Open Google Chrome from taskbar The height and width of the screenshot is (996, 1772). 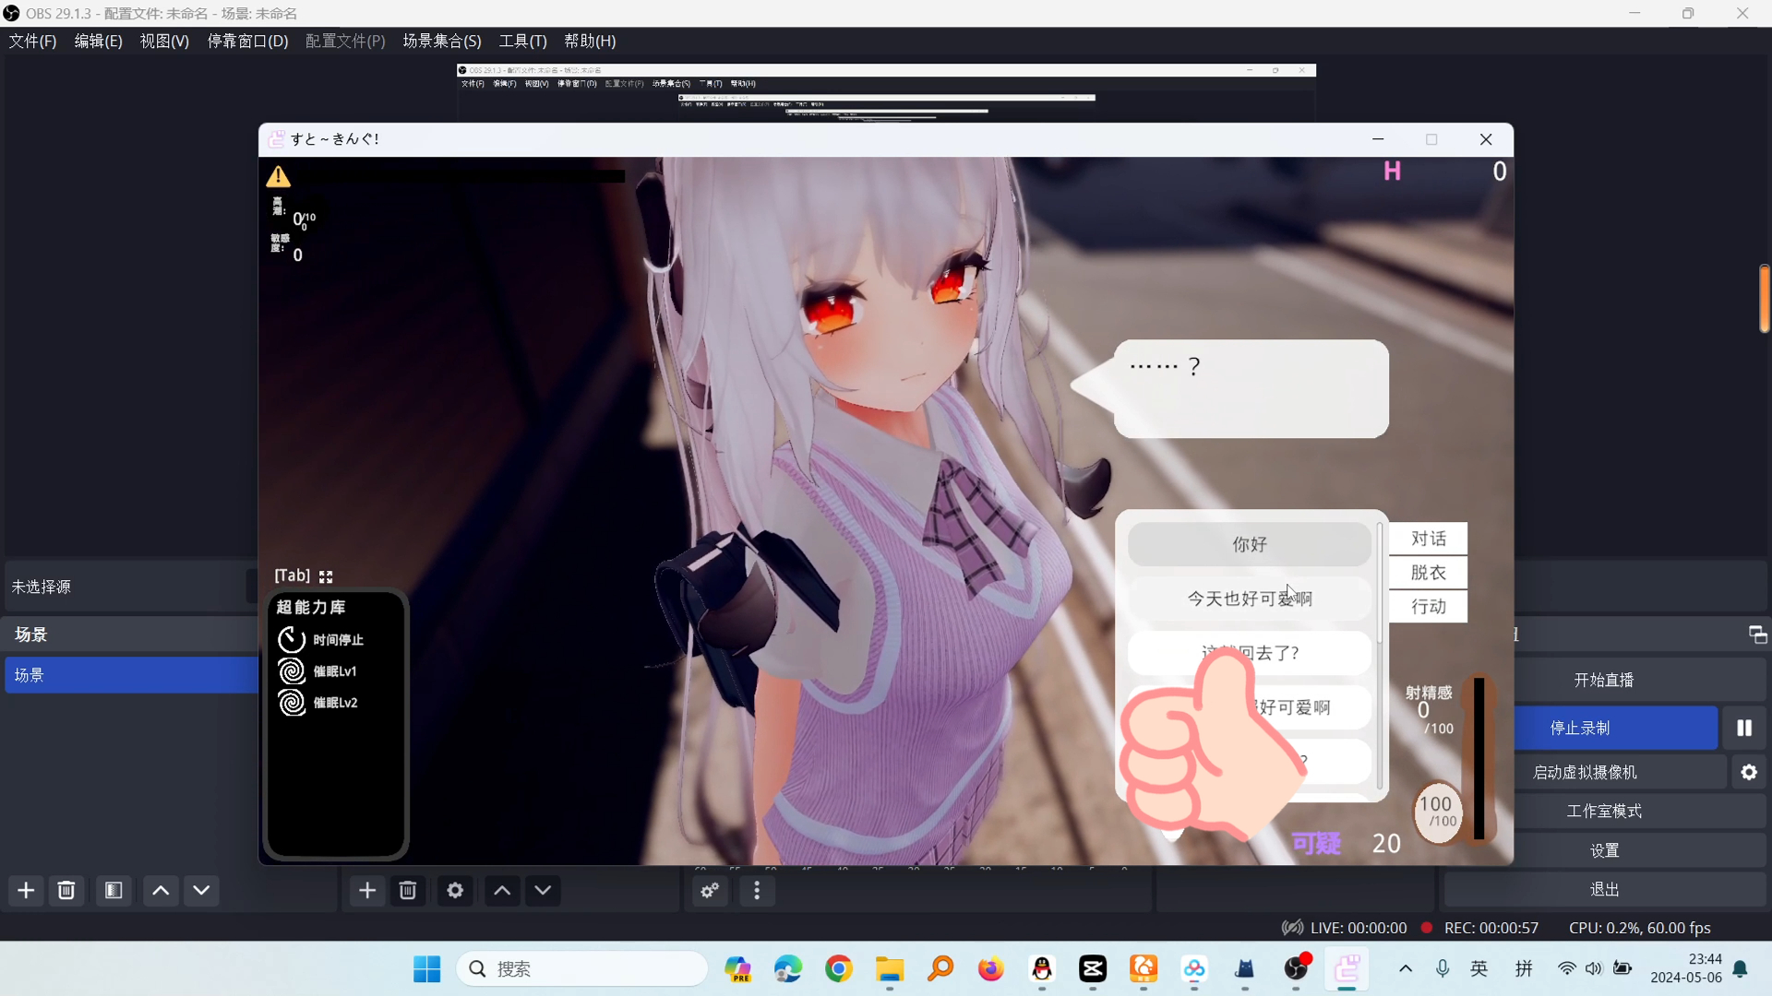click(x=839, y=968)
